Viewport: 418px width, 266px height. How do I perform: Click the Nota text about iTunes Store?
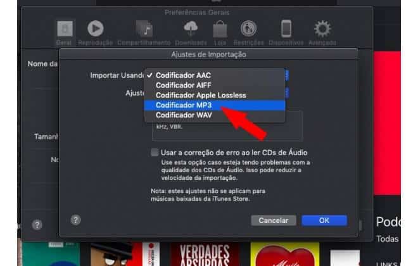[x=208, y=195]
